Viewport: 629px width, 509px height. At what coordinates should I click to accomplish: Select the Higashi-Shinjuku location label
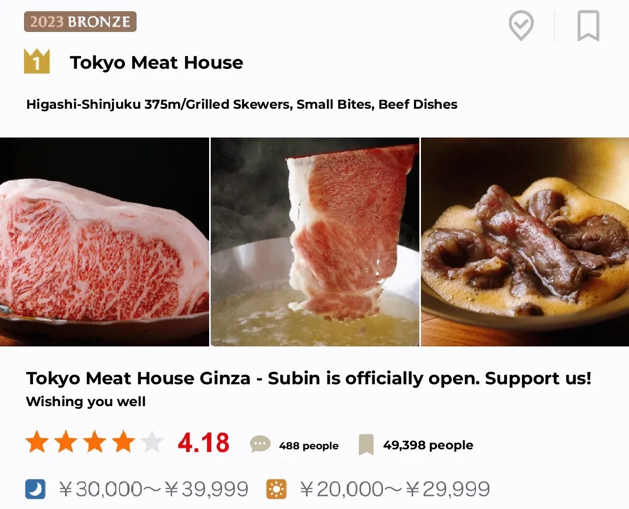coord(85,104)
